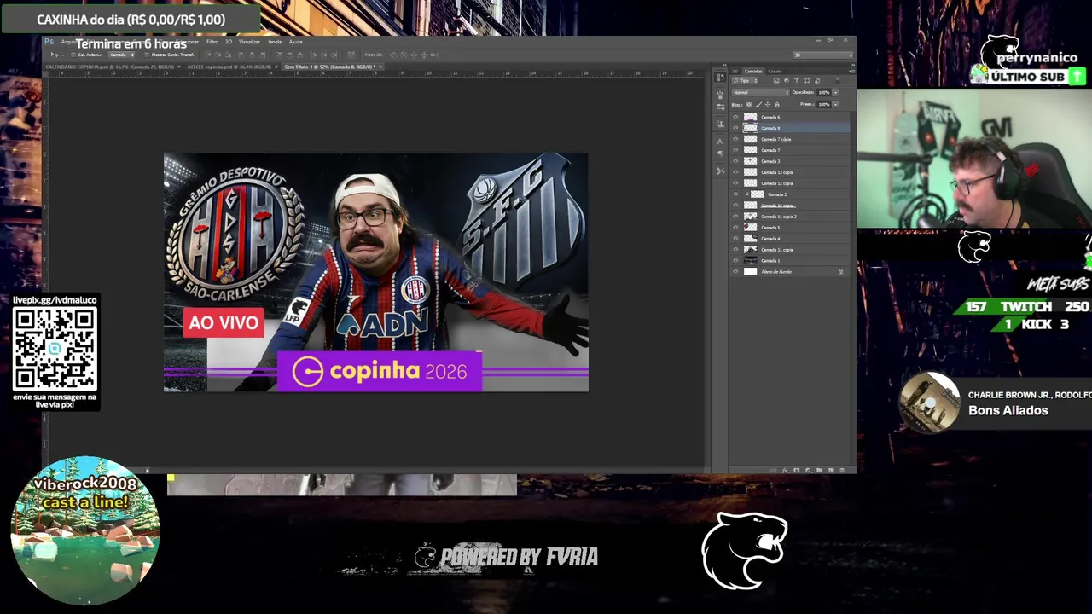Select the Camada 4 layer row
This screenshot has width=1092, height=614.
point(791,239)
